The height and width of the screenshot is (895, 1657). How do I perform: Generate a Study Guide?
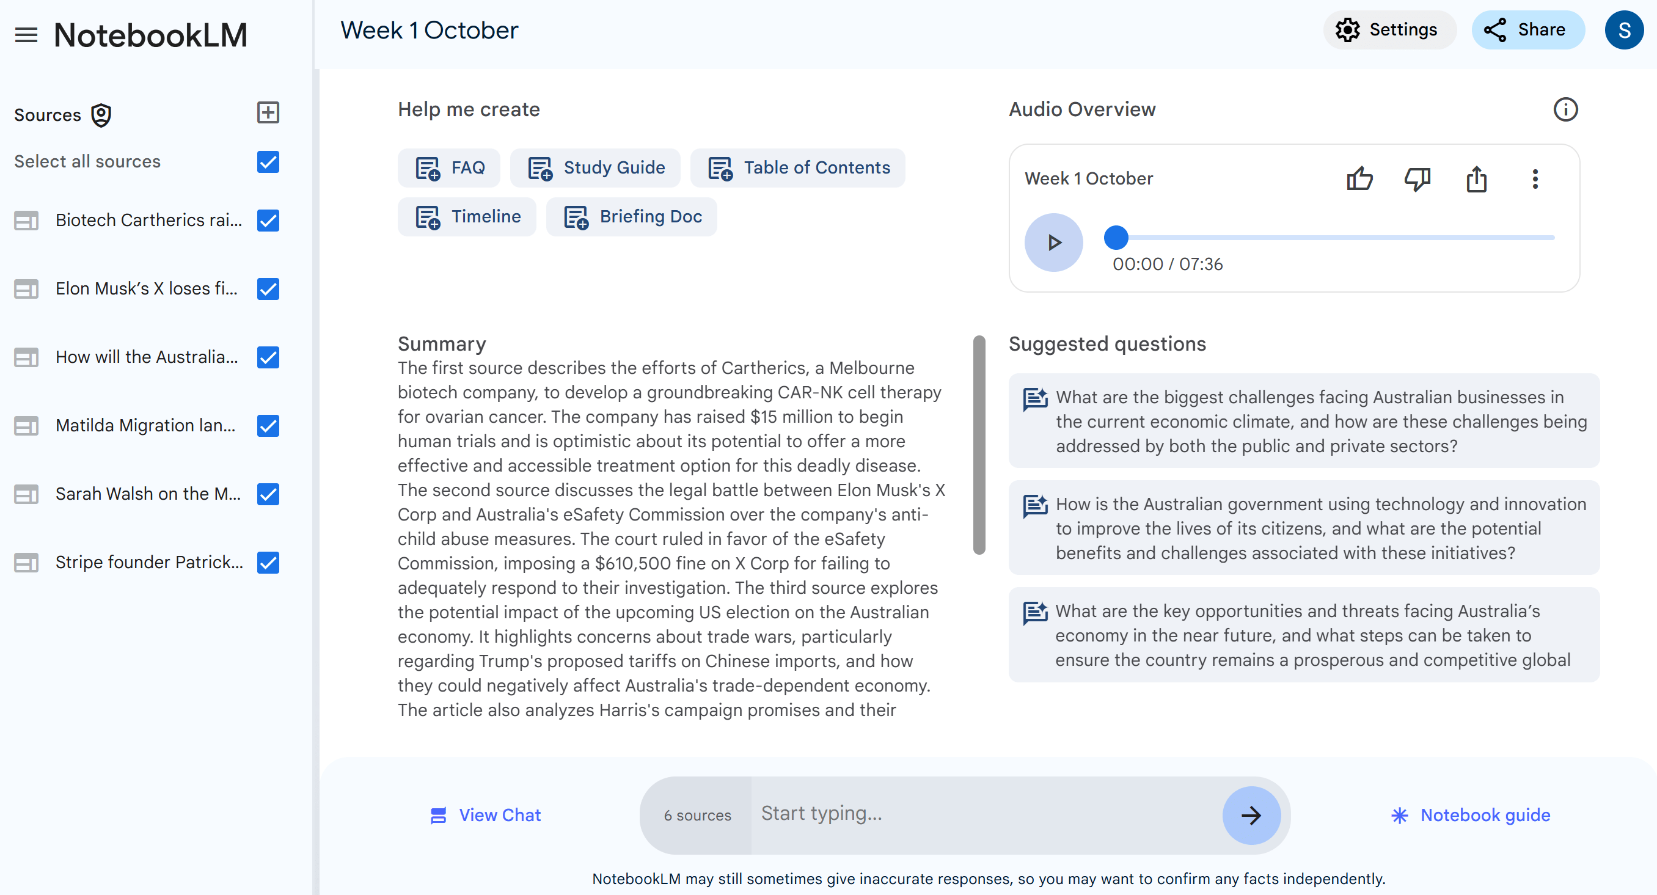click(x=595, y=168)
